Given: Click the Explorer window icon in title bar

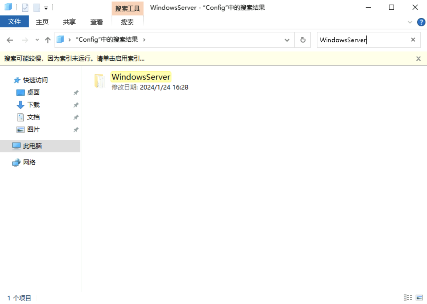Looking at the screenshot, I should pyautogui.click(x=8, y=7).
